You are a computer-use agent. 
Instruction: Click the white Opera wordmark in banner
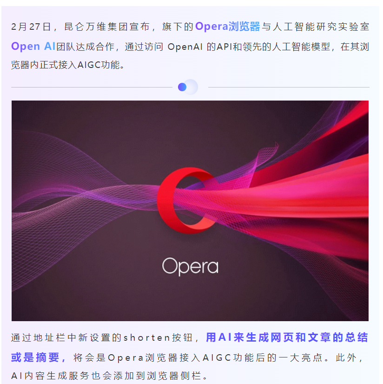click(x=190, y=267)
